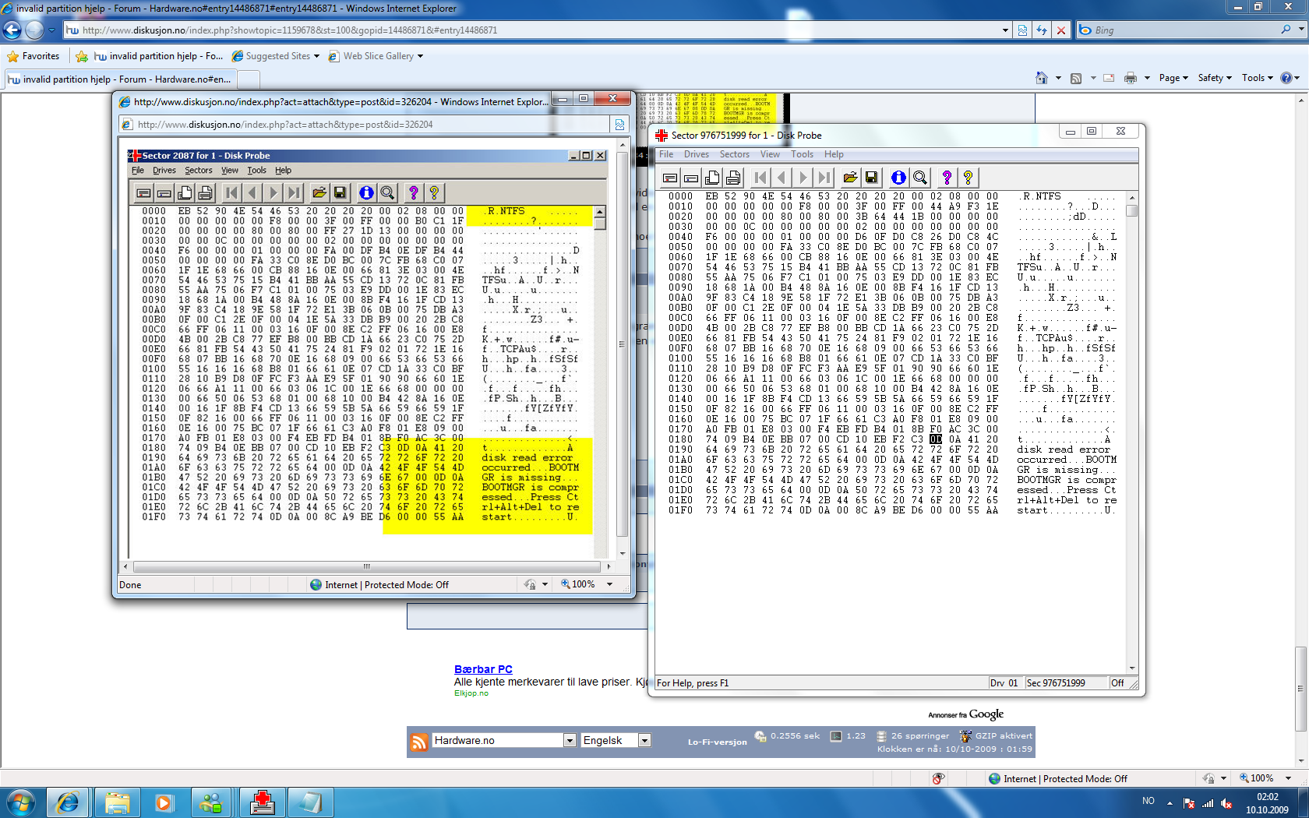Click copy pages icon in right Disk Probe toolbar
This screenshot has height=818, width=1309.
[x=712, y=178]
